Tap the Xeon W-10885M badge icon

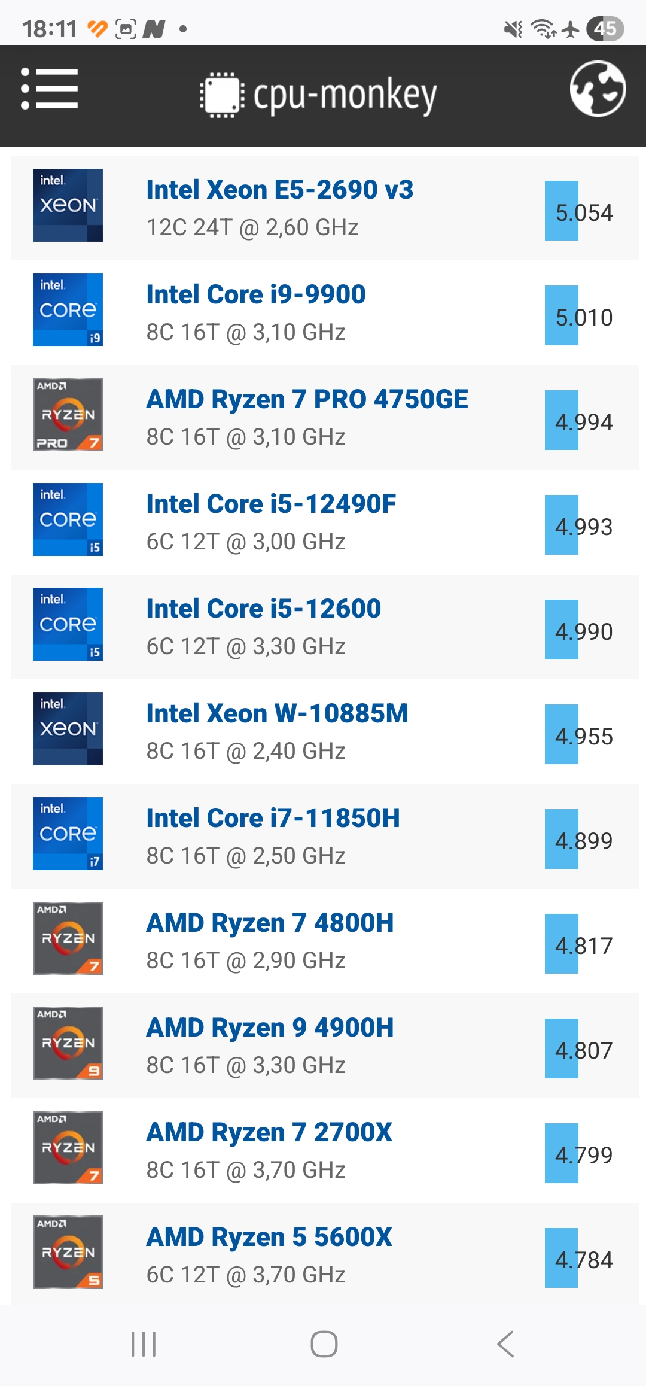coord(68,729)
